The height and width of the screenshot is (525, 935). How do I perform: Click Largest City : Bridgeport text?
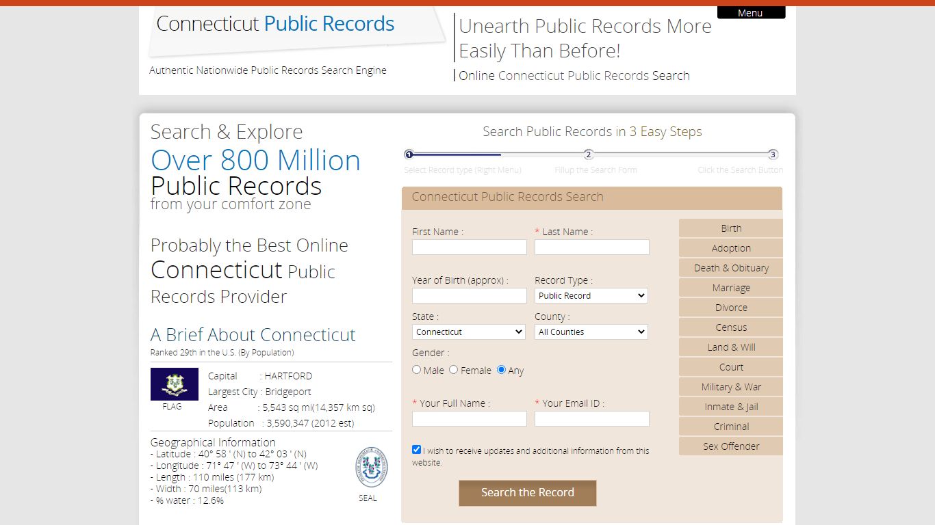(x=259, y=392)
